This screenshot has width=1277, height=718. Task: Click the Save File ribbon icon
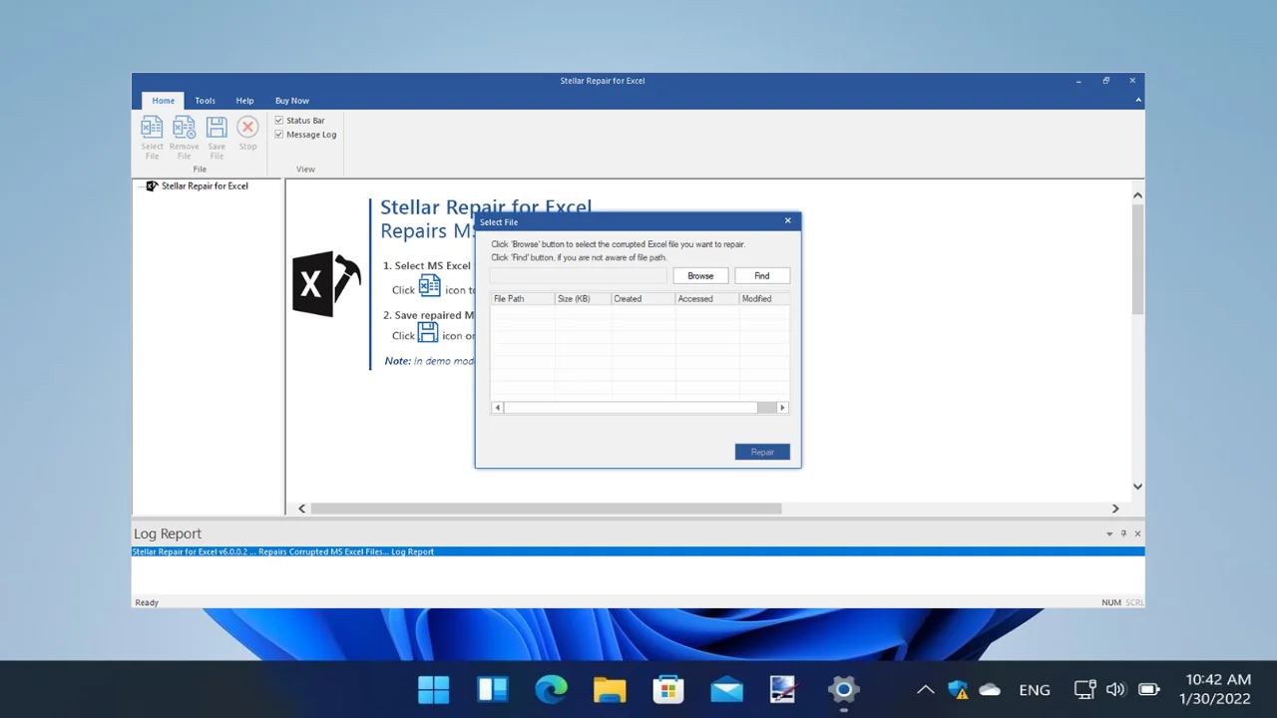pos(216,138)
